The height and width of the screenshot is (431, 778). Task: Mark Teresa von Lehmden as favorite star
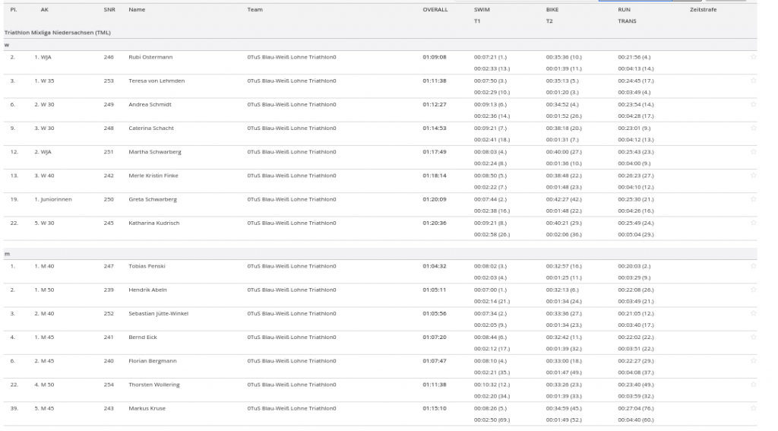753,81
